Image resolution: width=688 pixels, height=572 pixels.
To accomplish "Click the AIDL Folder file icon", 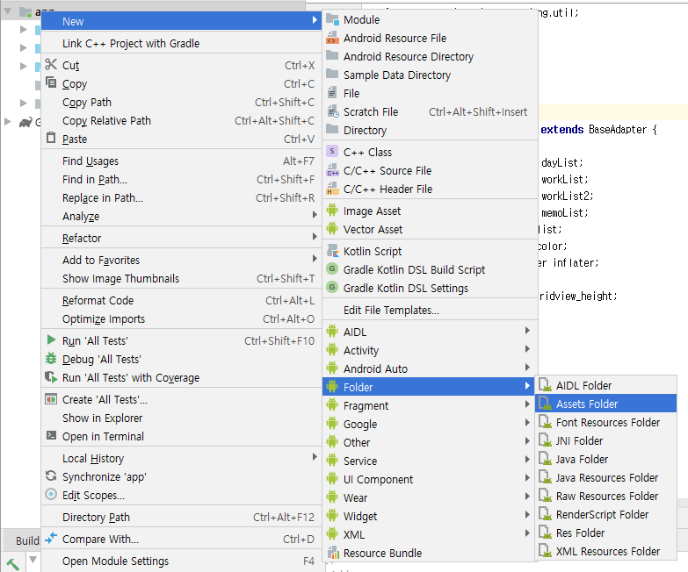I will pos(545,385).
